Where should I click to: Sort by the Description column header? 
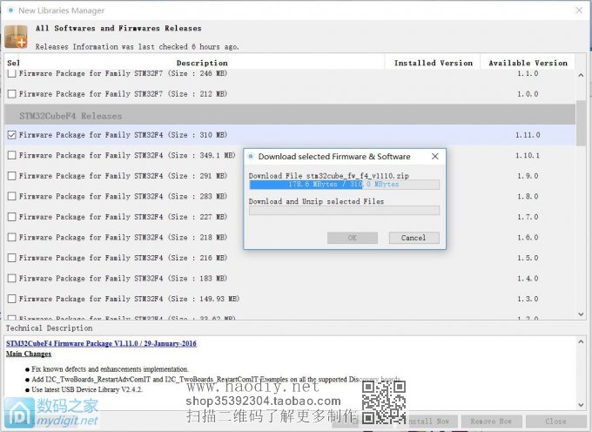point(201,63)
